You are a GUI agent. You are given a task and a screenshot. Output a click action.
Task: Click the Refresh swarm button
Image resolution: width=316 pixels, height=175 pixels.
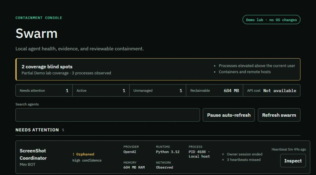coord(279,115)
